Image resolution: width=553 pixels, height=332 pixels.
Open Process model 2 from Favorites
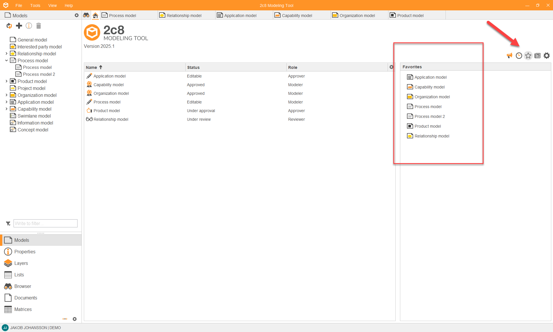tap(426, 116)
